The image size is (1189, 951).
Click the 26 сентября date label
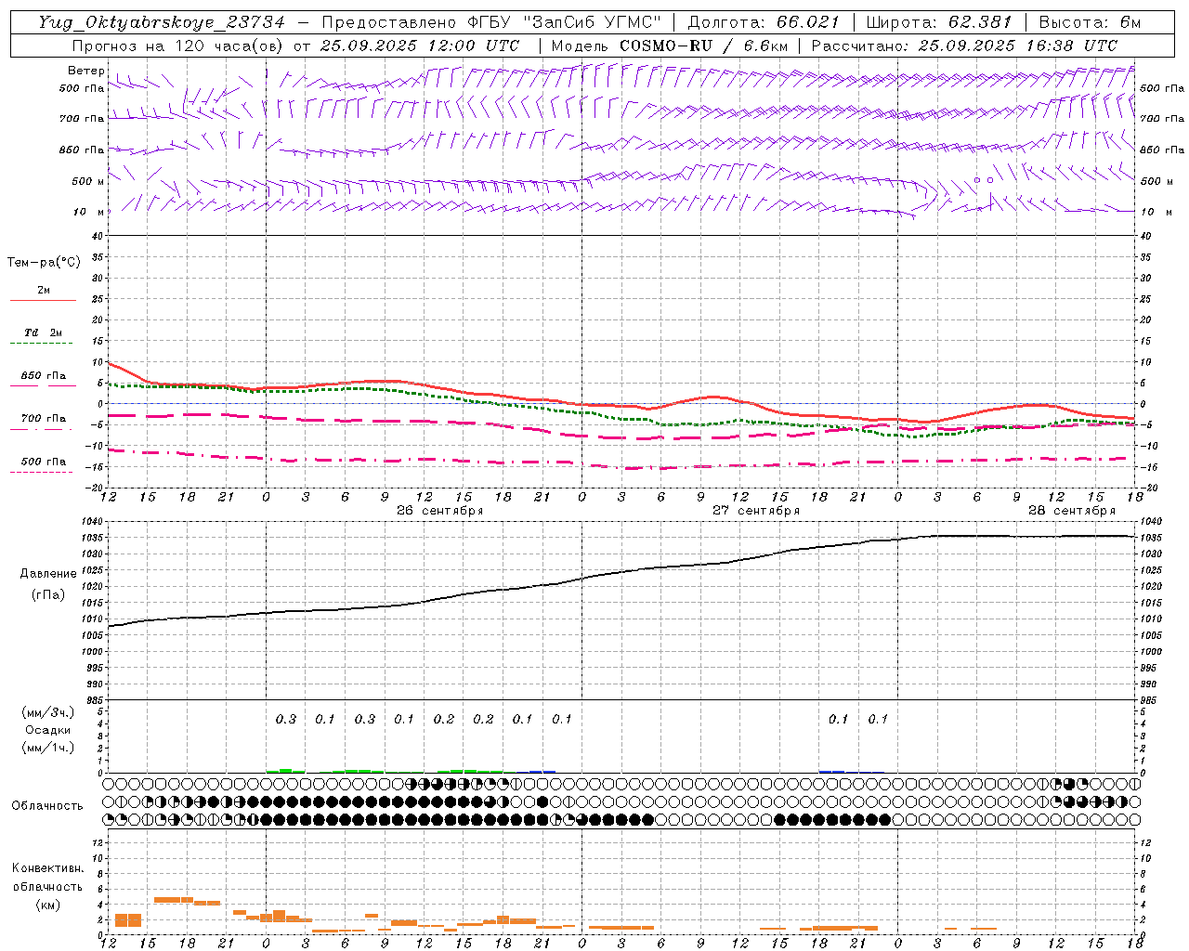pyautogui.click(x=439, y=511)
